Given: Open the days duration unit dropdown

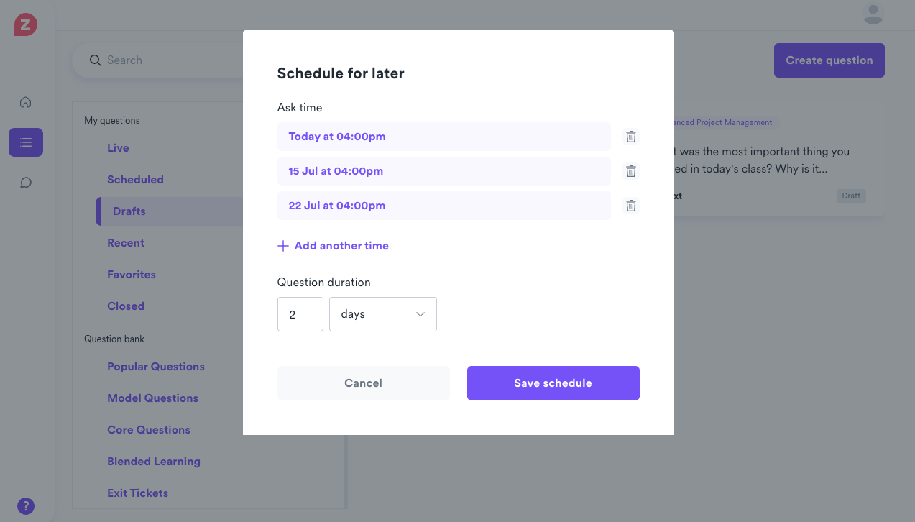Looking at the screenshot, I should point(382,314).
